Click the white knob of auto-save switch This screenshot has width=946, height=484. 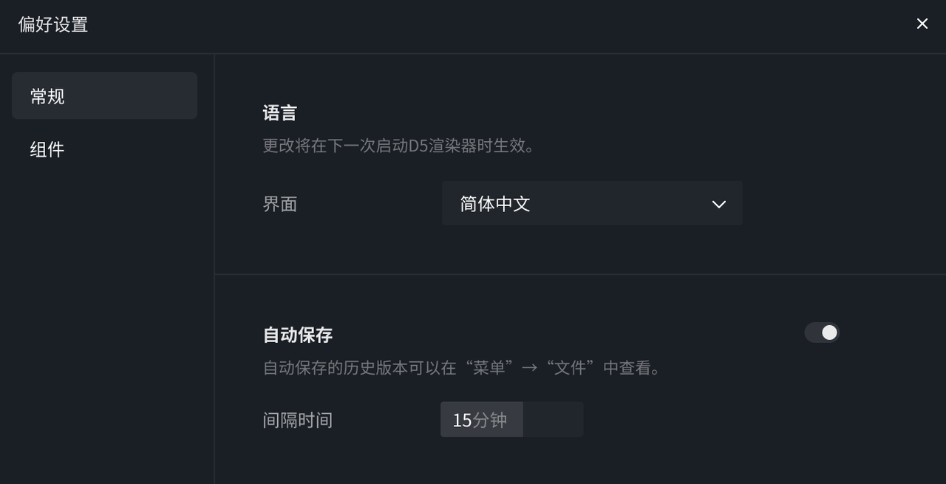830,333
